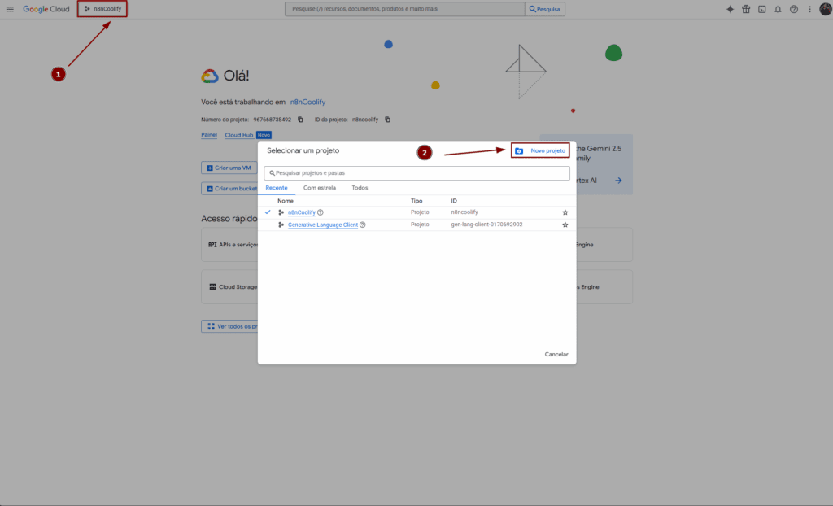Star the n8nCoolify project
Viewport: 833px width, 506px height.
[565, 212]
